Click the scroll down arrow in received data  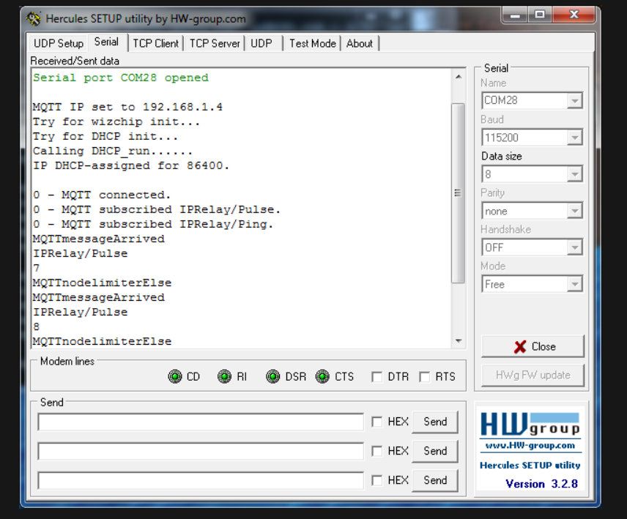[459, 341]
